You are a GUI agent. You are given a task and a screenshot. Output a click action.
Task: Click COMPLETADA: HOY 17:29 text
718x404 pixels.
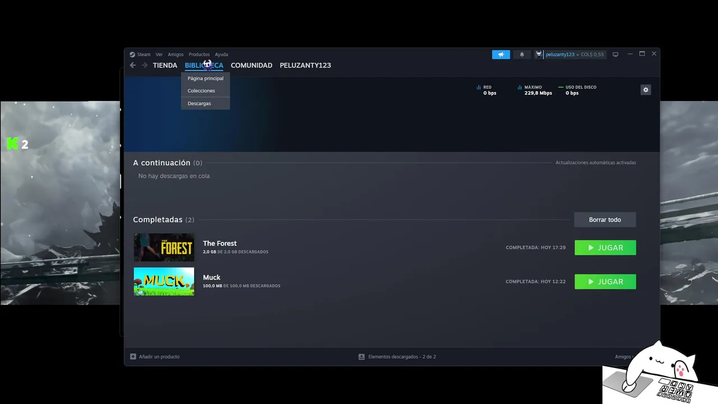[536, 247]
